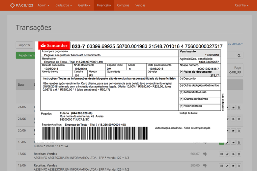Click the Valor do documento 275,17
The height and width of the screenshot is (171, 257).
pyautogui.click(x=214, y=75)
